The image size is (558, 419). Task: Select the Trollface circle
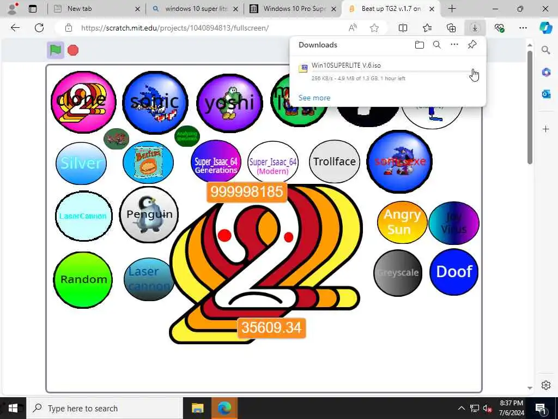point(335,161)
